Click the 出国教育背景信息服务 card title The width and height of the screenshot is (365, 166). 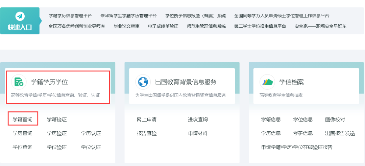tap(186, 82)
